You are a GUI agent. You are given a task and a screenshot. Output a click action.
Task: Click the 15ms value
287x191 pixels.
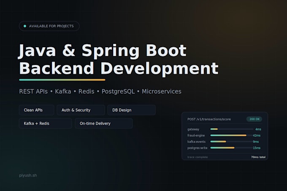[x=257, y=148]
